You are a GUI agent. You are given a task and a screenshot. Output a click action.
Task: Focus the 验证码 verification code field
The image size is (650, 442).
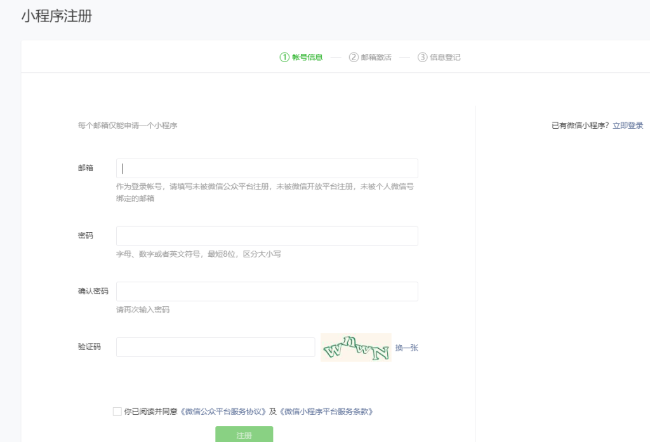point(216,347)
